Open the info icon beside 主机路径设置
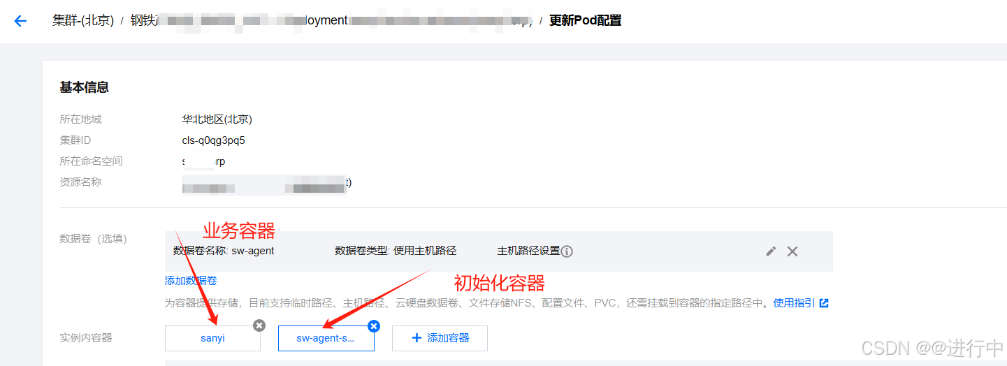Viewport: 1007px width, 366px height. (567, 251)
